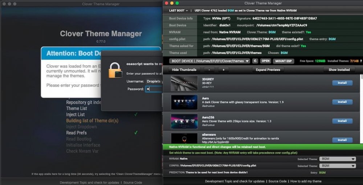Click the signature value 64E27463-3A11-4855-987E-D8F483F1DBA7
Image resolution: width=363 pixels, height=185 pixels.
285,18
